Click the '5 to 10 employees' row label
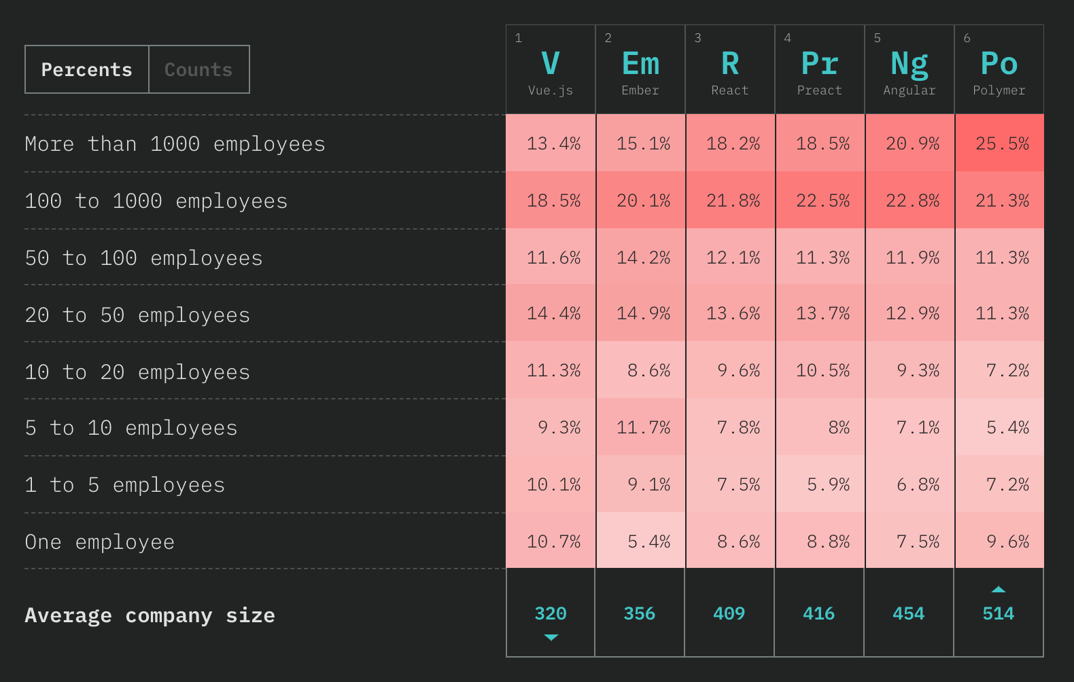Viewport: 1074px width, 682px height. pos(132,428)
